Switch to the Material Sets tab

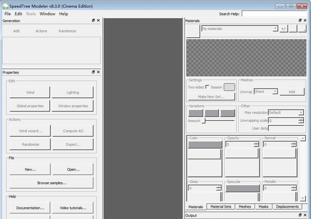click(x=221, y=207)
